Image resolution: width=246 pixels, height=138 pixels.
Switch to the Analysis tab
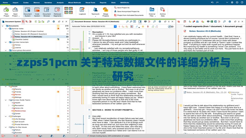pyautogui.click(x=60, y=3)
